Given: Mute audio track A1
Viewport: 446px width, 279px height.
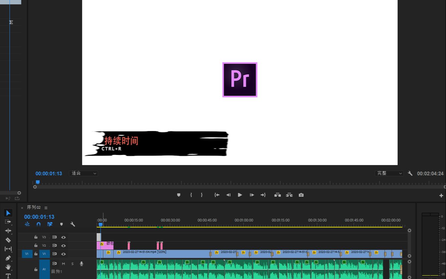Looking at the screenshot, I should tap(63, 264).
